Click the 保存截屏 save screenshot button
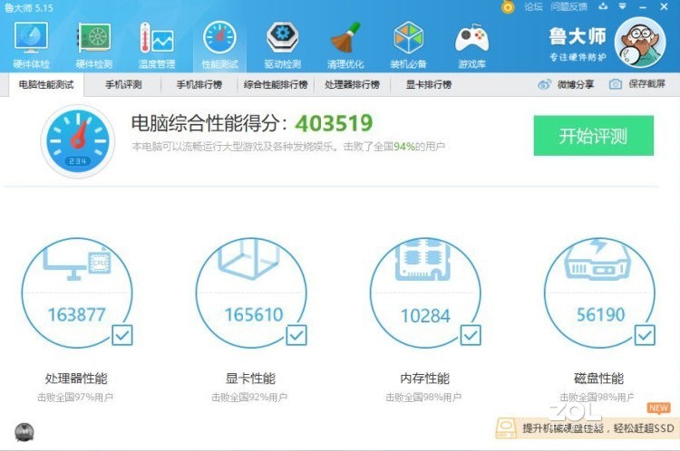The width and height of the screenshot is (680, 451). click(637, 84)
